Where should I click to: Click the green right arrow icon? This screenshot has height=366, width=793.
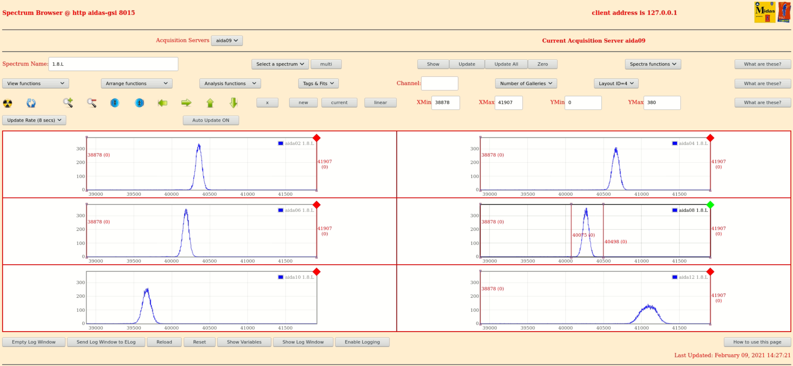pyautogui.click(x=186, y=103)
